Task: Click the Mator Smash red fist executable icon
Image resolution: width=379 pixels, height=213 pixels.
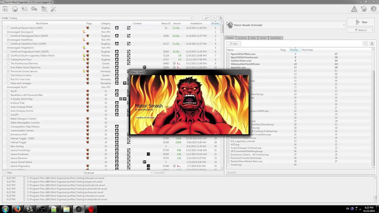Action: [x=230, y=25]
